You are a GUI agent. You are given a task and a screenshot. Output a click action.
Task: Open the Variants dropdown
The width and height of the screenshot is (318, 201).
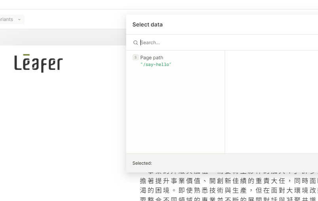[10, 19]
